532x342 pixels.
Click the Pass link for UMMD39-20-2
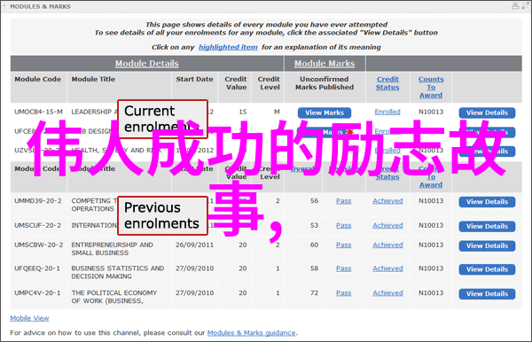pyautogui.click(x=344, y=201)
